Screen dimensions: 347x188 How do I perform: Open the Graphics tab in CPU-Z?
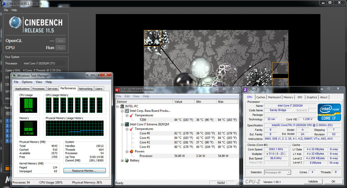coord(312,97)
